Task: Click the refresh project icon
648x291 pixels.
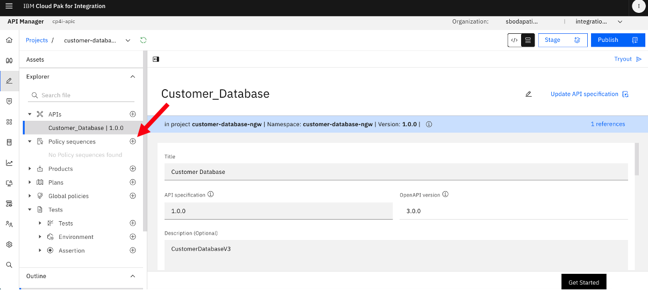Action: click(143, 40)
